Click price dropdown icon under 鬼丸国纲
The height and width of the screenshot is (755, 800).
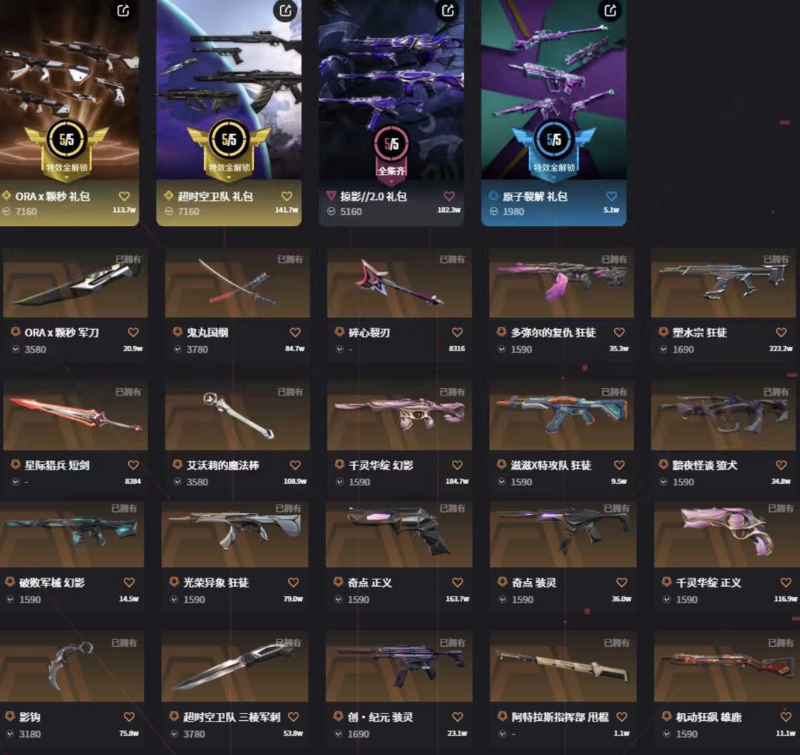pyautogui.click(x=178, y=349)
